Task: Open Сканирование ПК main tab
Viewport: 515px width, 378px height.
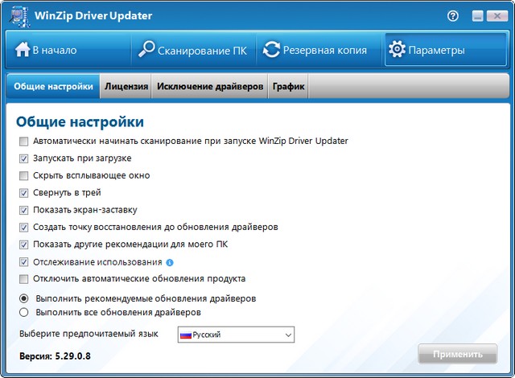Action: 193,50
